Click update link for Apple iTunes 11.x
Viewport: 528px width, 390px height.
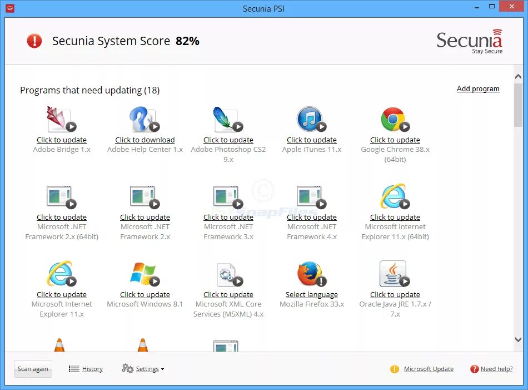312,140
